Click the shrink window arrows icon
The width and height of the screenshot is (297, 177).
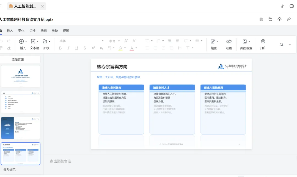pyautogui.click(x=283, y=6)
